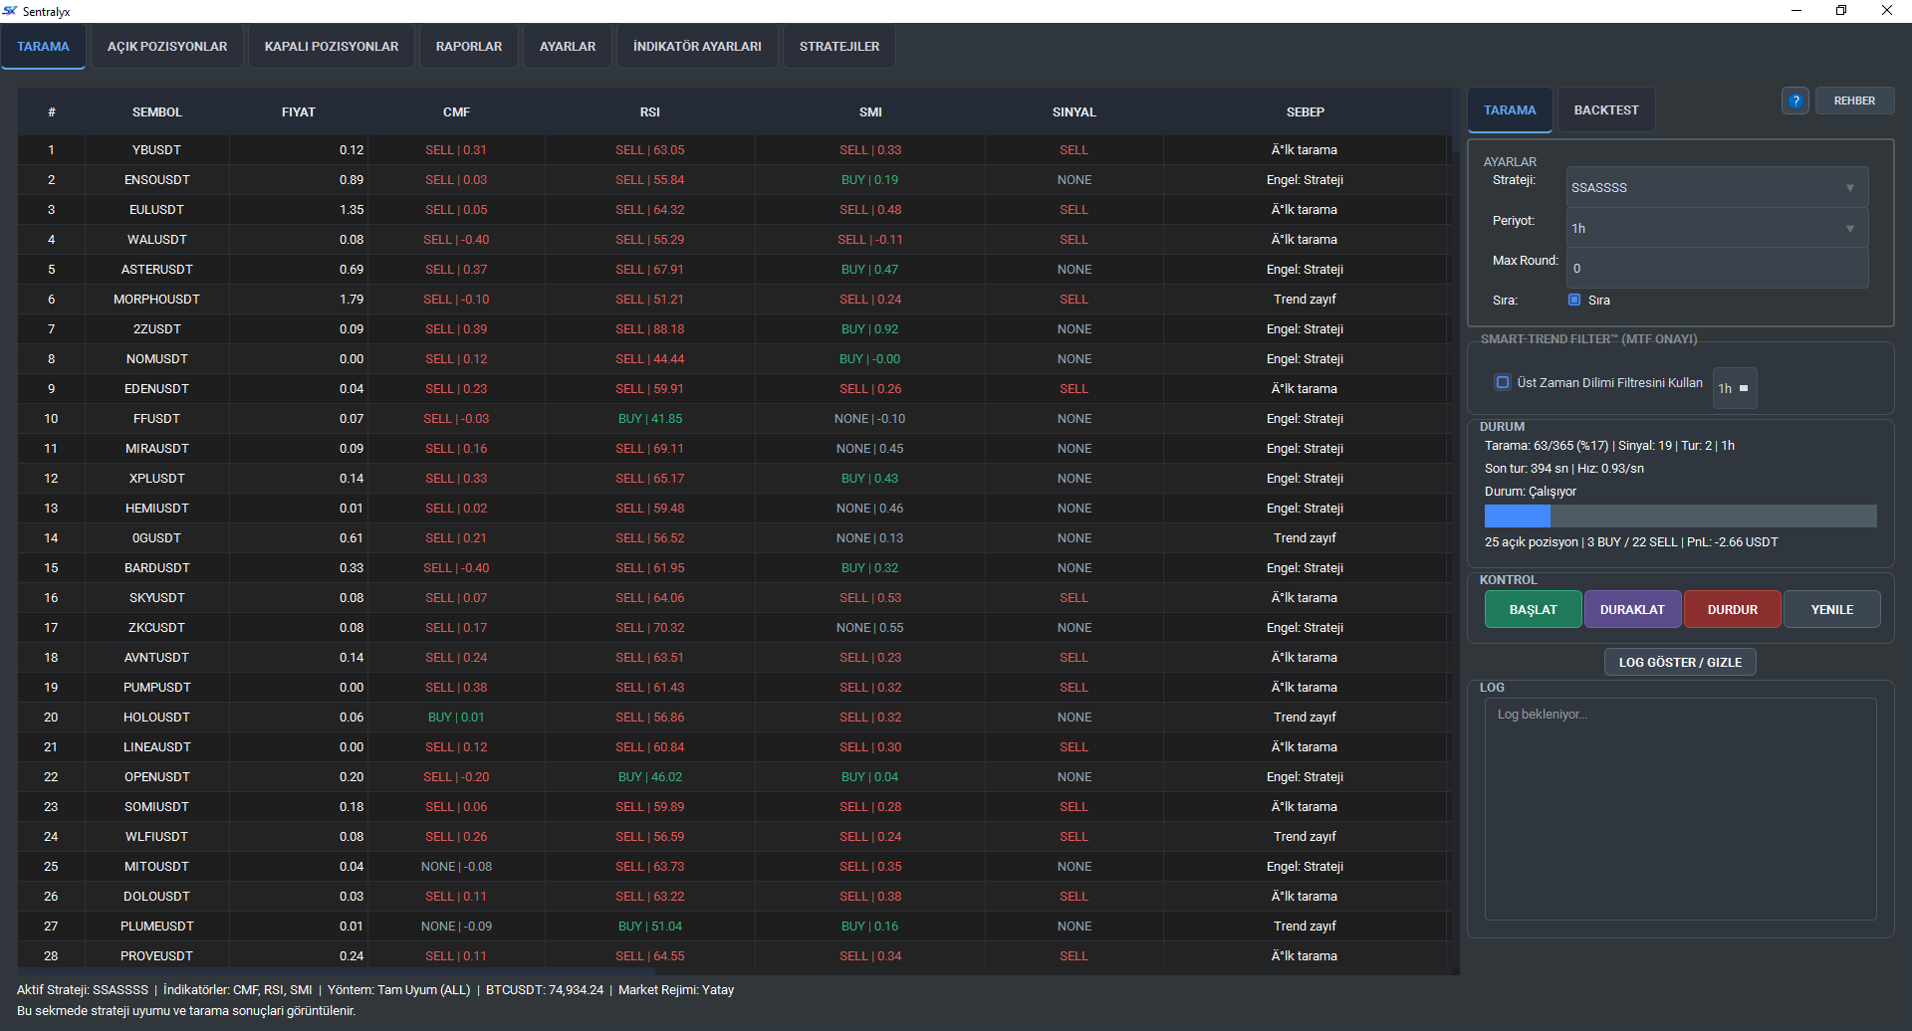Click the purple DURAKLAT button
Image resolution: width=1912 pixels, height=1031 pixels.
coord(1632,609)
